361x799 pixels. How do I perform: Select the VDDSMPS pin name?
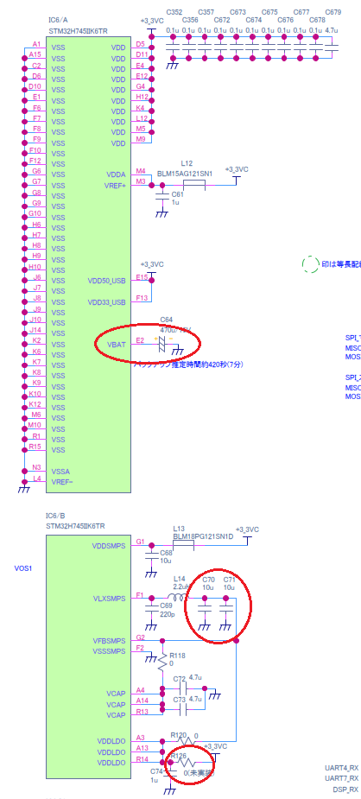pyautogui.click(x=109, y=546)
